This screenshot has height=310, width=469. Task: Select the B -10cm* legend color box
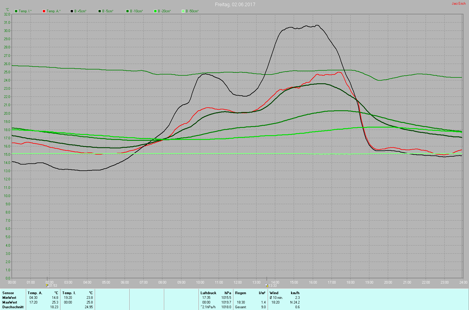click(x=128, y=11)
